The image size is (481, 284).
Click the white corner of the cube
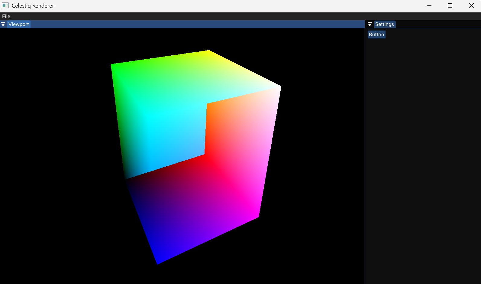(280, 88)
